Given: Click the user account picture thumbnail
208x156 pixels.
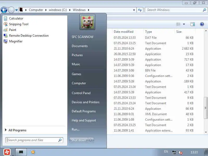Looking at the screenshot, I should [x=87, y=22].
